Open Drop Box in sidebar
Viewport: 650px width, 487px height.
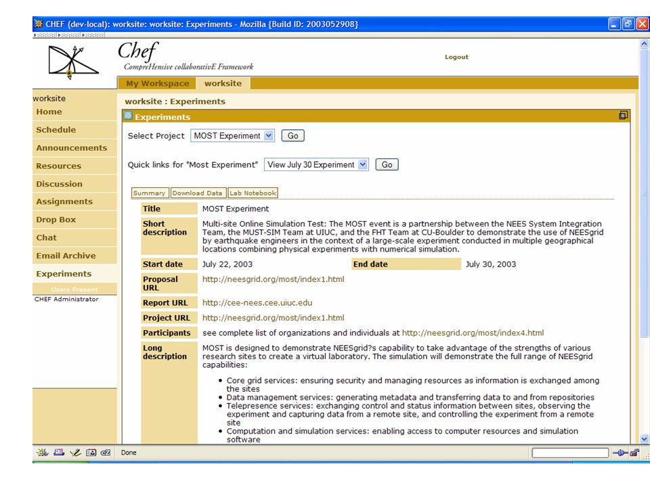pos(56,220)
